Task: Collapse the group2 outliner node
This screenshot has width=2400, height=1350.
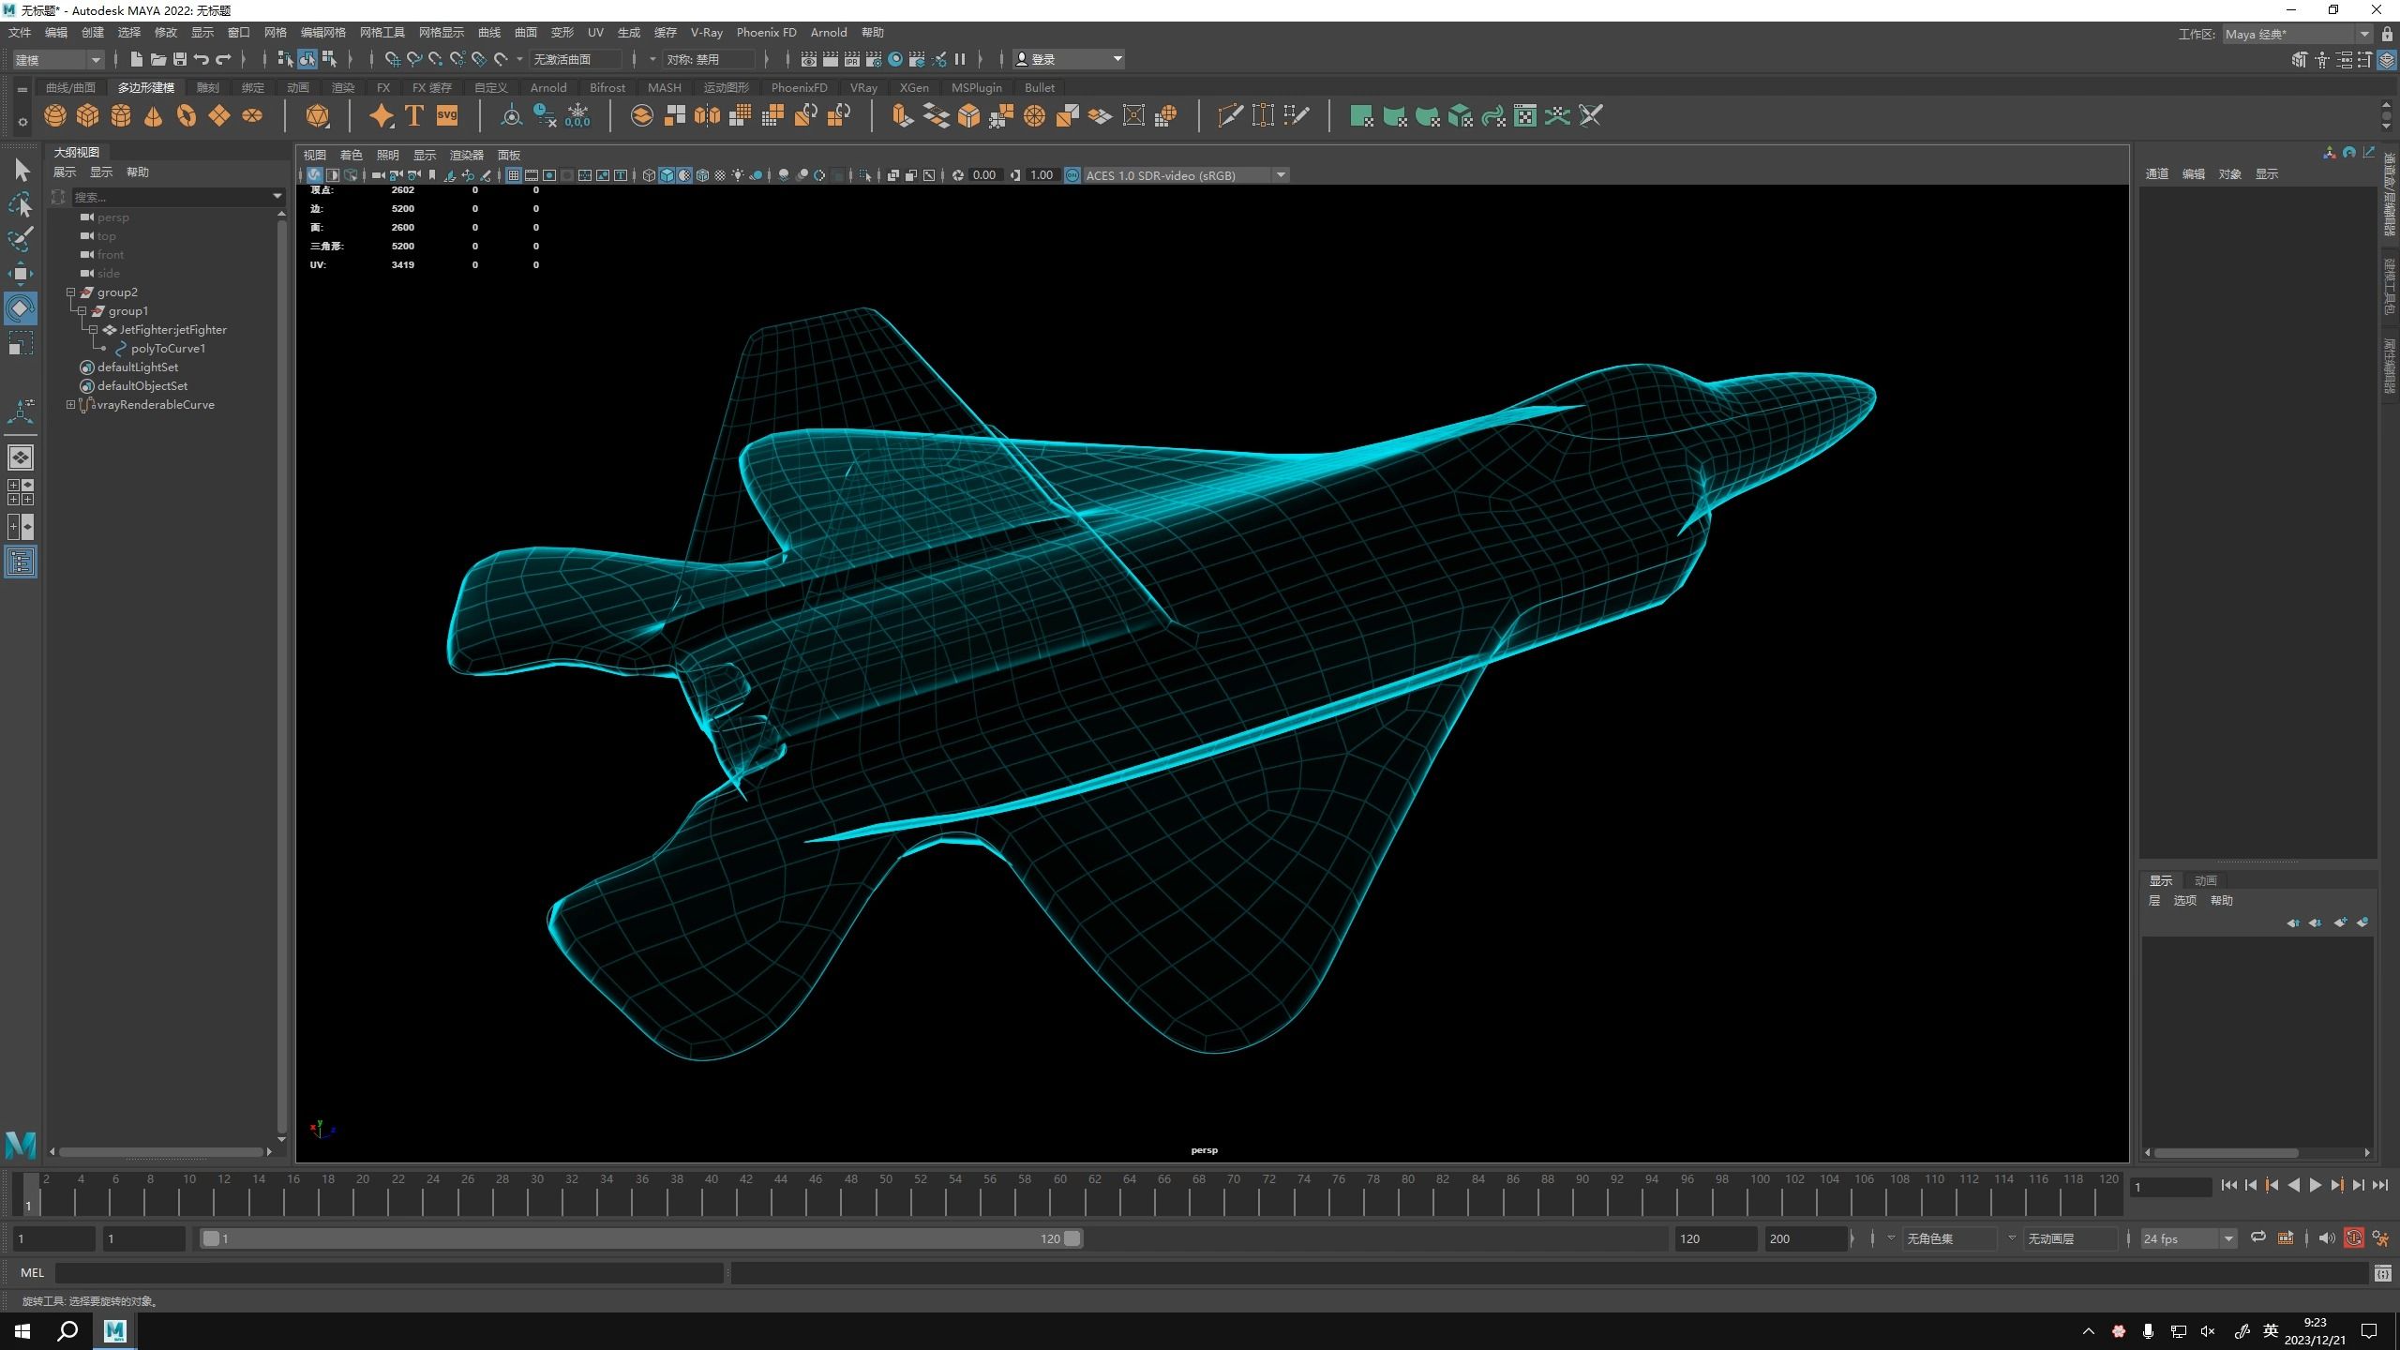Action: pos(70,292)
